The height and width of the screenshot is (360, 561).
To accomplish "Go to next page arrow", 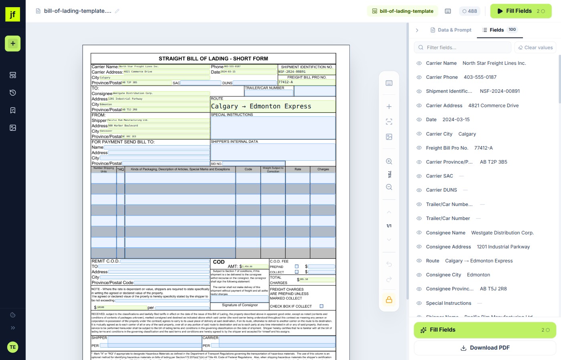I will (x=389, y=240).
